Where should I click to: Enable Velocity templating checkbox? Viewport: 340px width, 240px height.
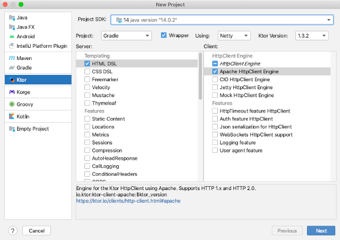click(87, 88)
